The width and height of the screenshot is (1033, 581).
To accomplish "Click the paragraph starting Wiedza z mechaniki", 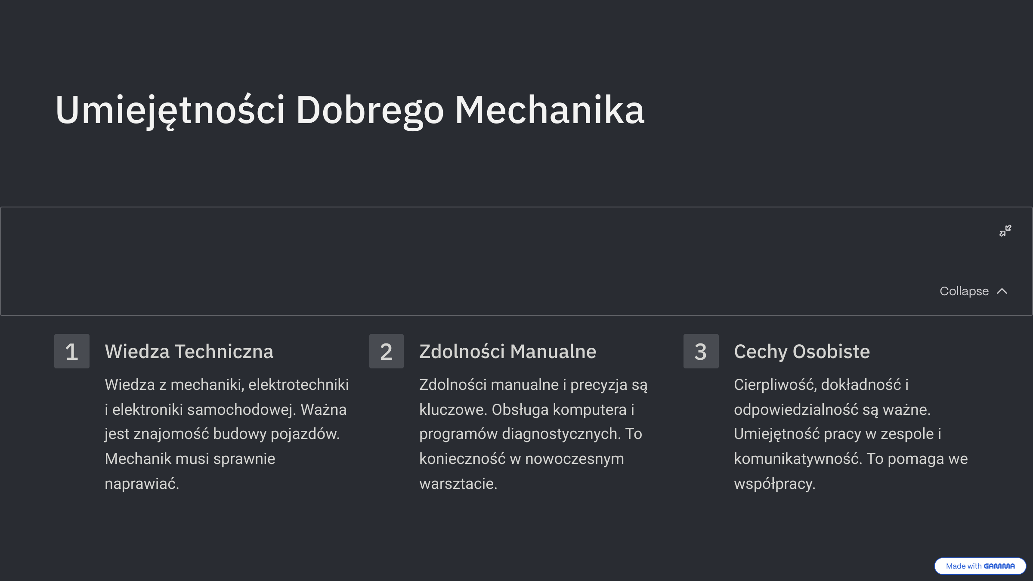I will click(x=227, y=434).
